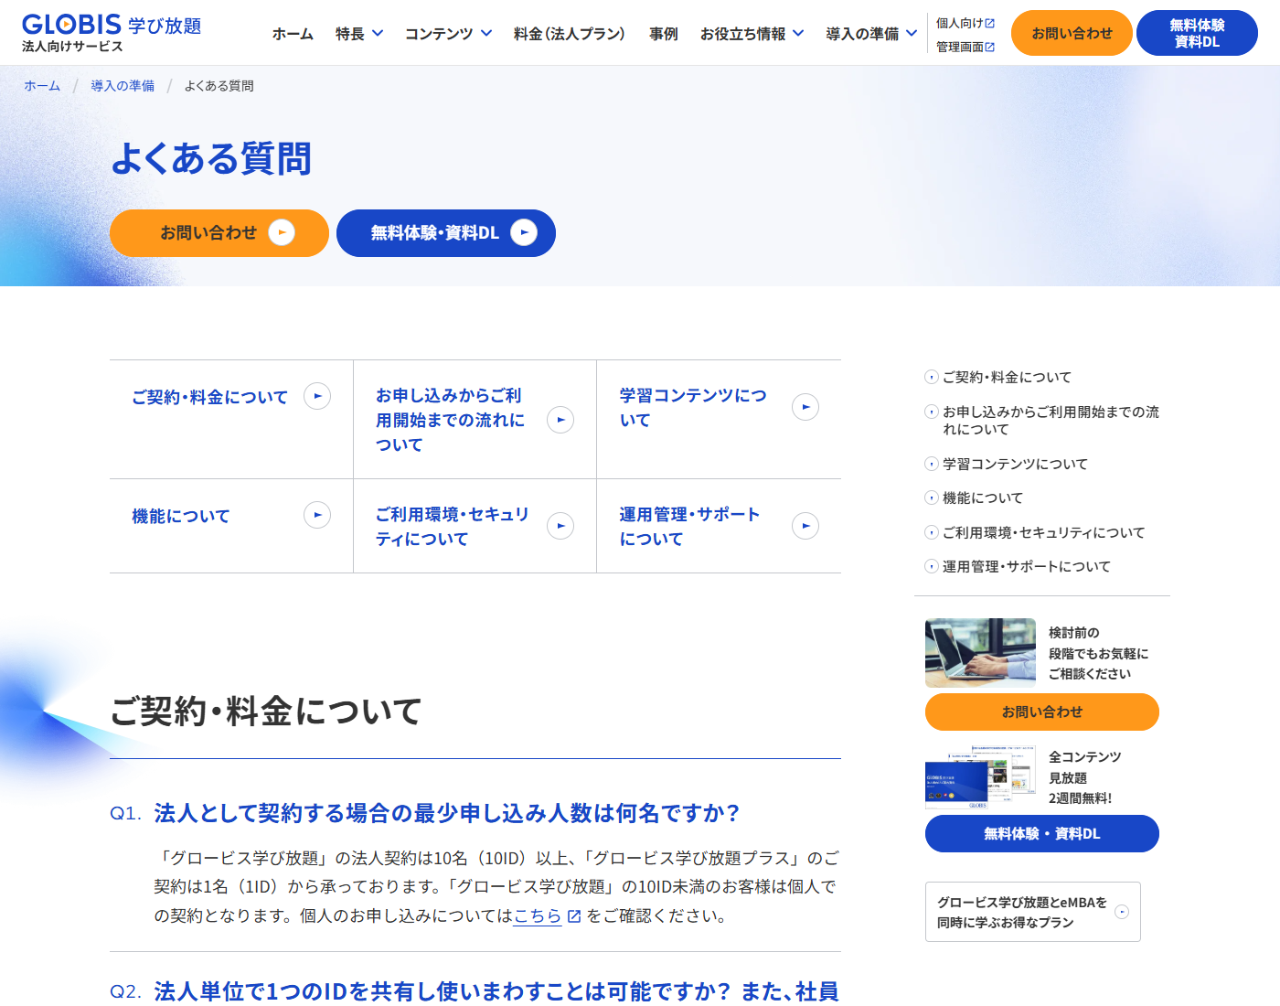Jump to ご利用環境・セキュリティについて card

475,526
